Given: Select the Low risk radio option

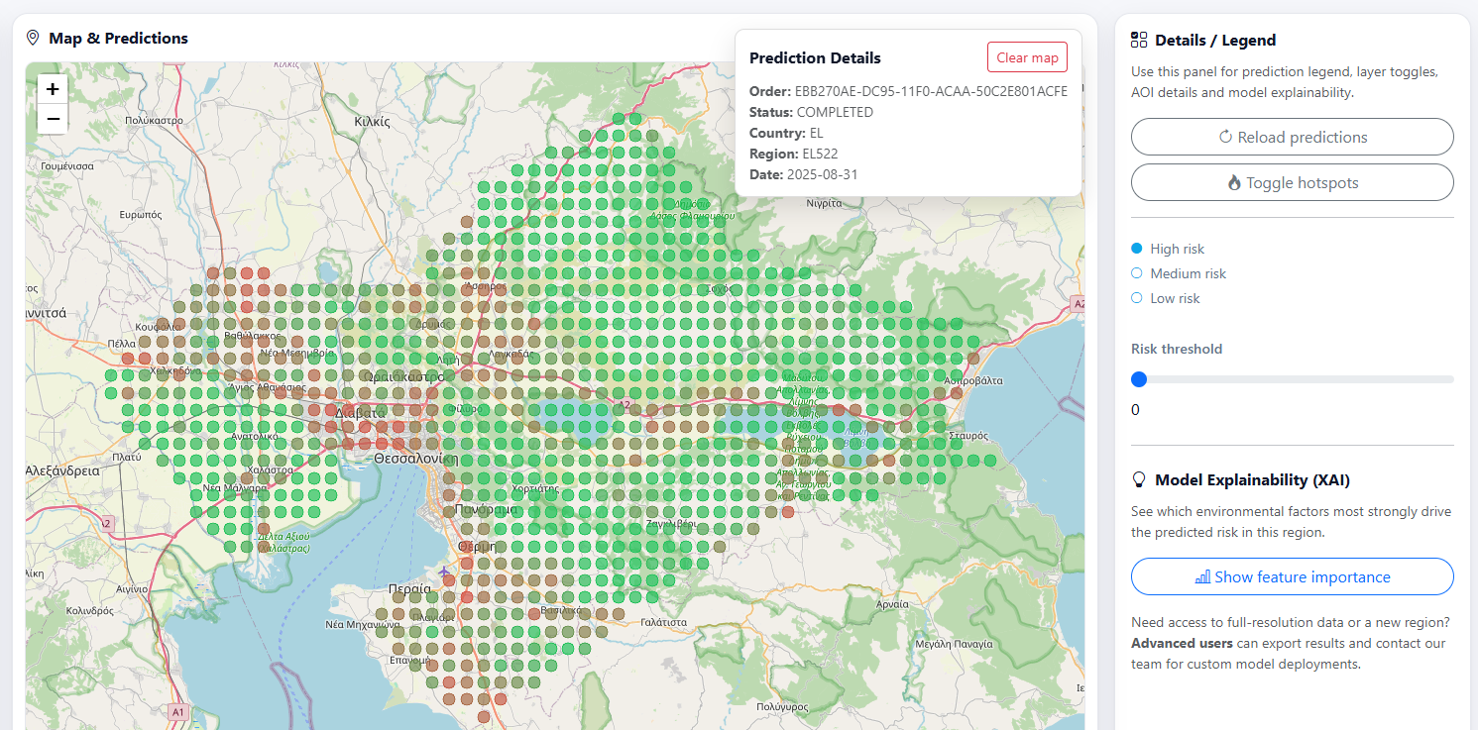Looking at the screenshot, I should tap(1137, 298).
